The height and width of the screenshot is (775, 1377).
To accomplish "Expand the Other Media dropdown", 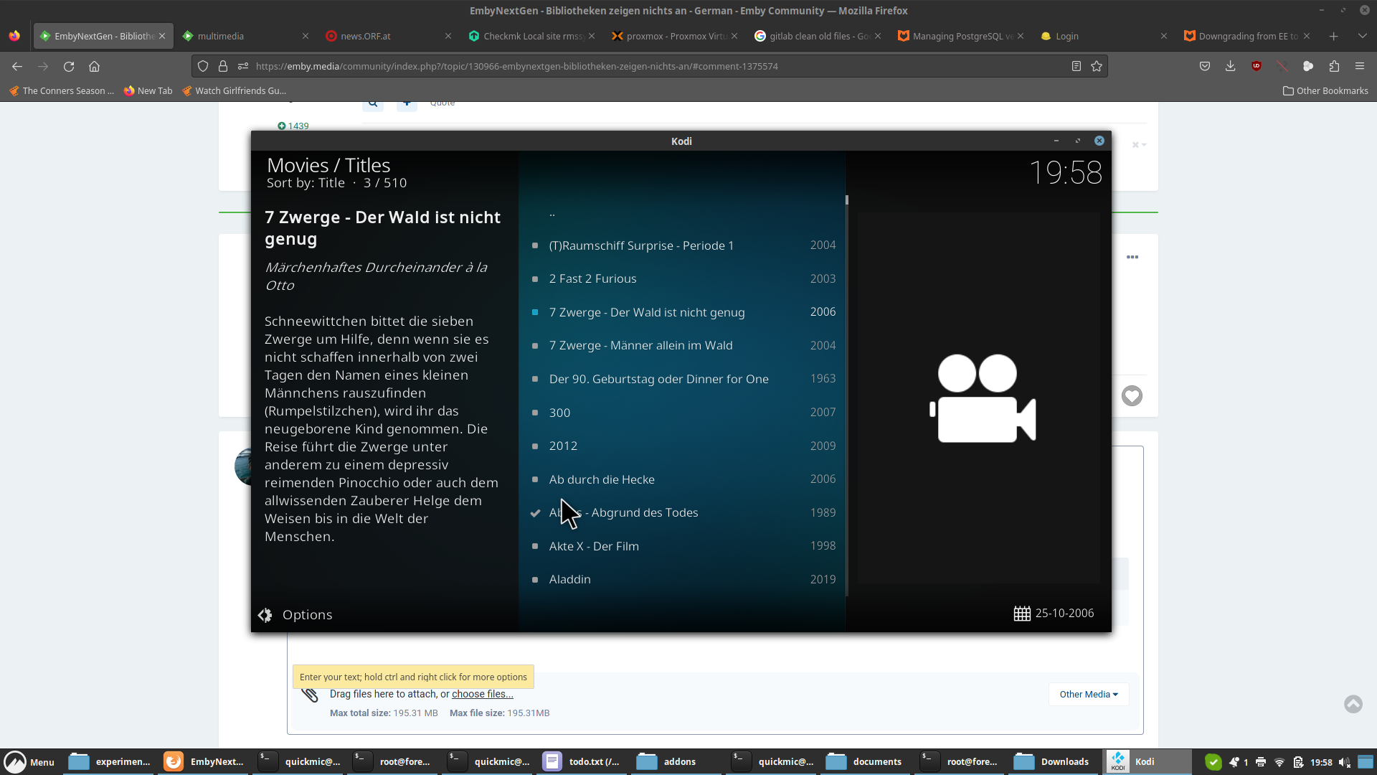I will coord(1088,695).
